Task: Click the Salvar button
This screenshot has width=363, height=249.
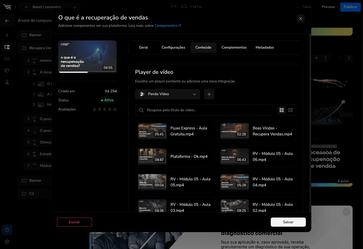Action: [288, 222]
